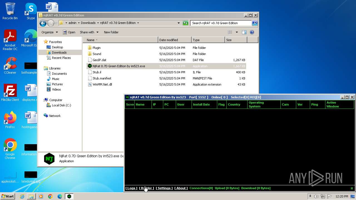The width and height of the screenshot is (356, 200).
Task: Select Documents library
Action: tap(59, 74)
